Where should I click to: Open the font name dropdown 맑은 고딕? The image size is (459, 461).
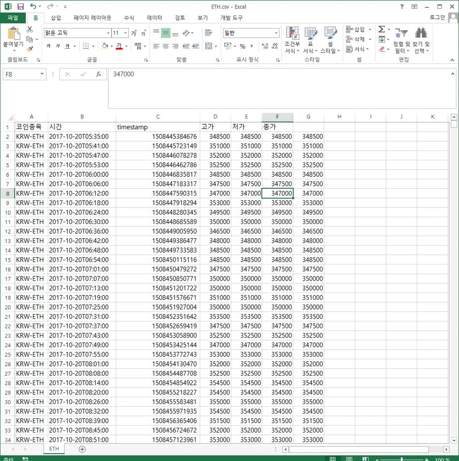108,33
